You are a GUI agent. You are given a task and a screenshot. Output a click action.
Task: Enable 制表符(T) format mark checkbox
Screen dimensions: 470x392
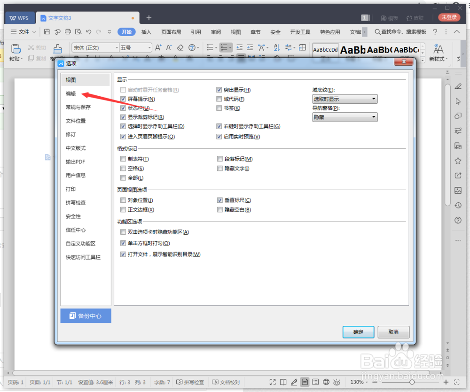coord(123,159)
